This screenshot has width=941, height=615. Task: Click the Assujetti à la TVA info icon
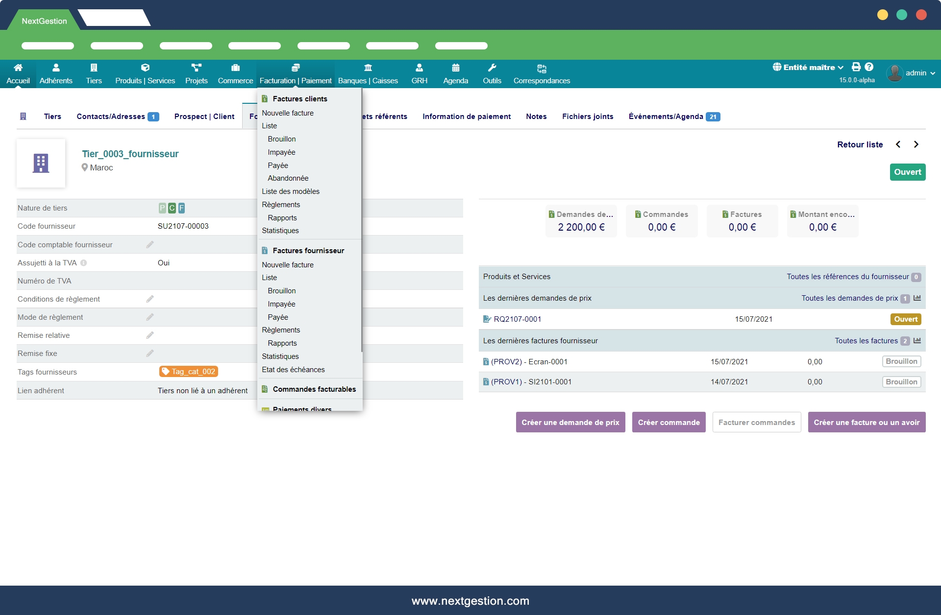tap(84, 263)
